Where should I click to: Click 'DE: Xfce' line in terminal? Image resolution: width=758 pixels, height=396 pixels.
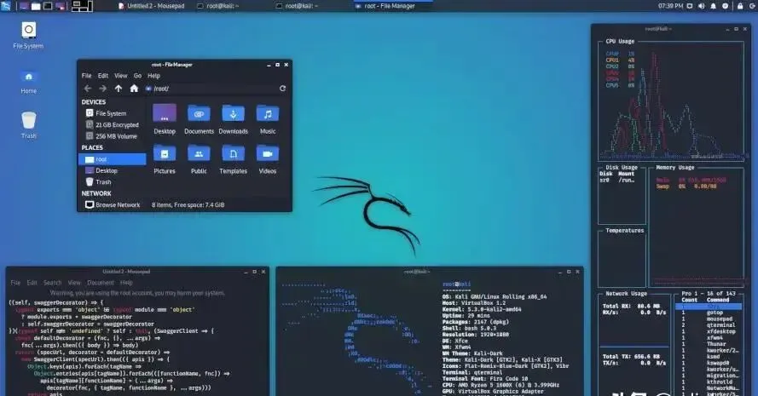tap(455, 341)
